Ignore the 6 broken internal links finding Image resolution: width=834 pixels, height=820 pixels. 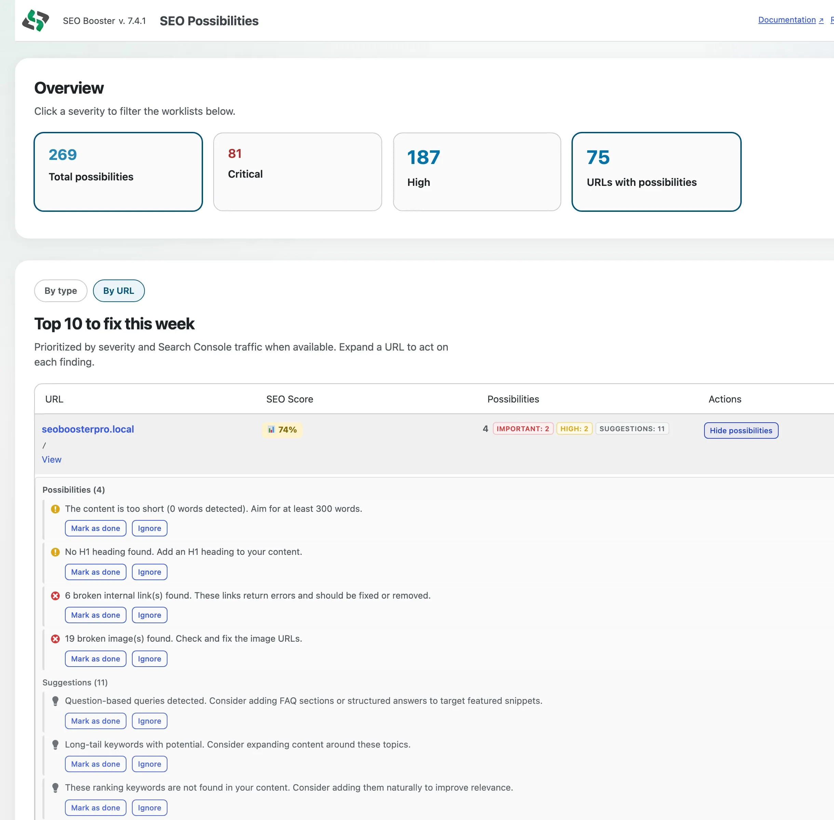pos(149,615)
